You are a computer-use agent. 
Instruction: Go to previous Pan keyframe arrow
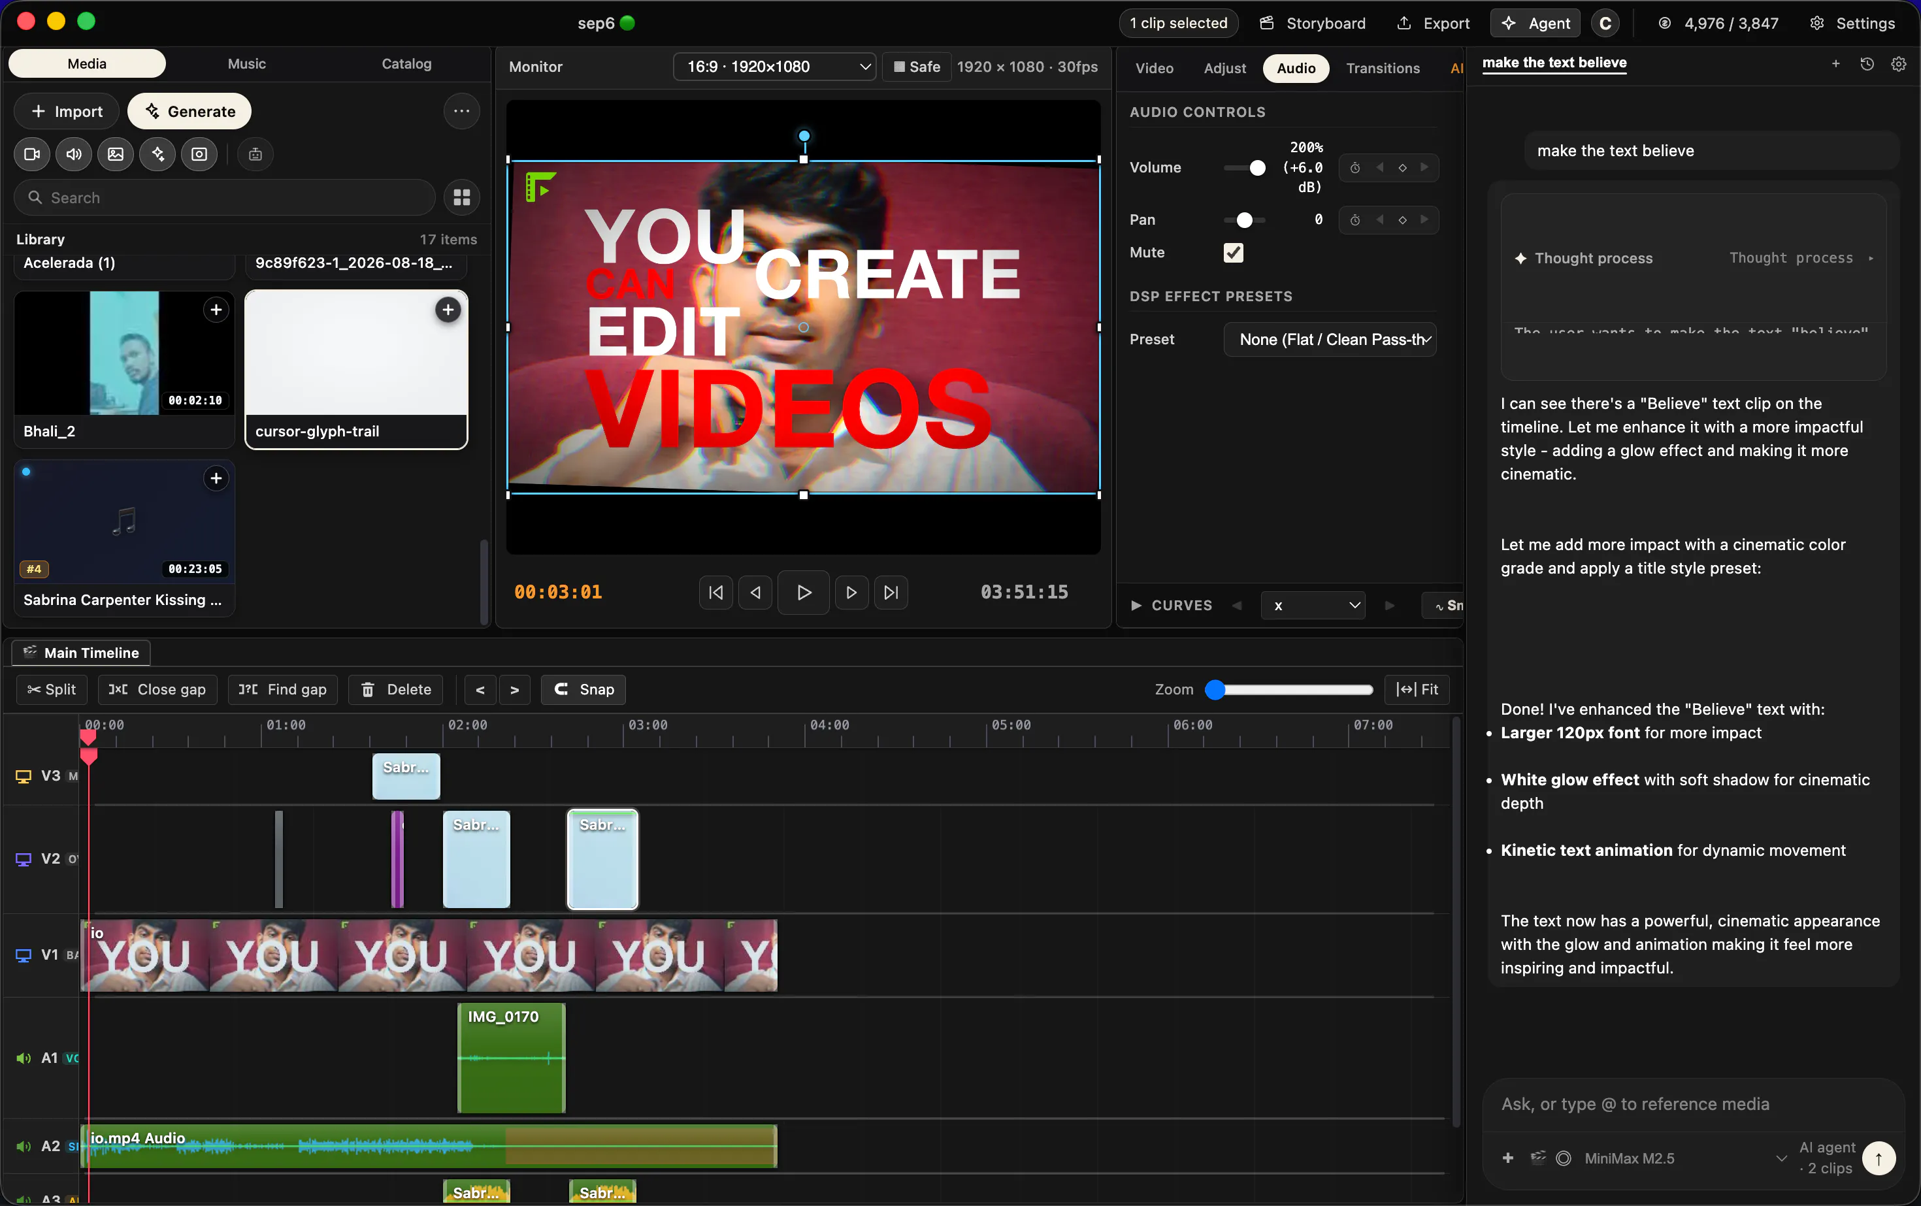point(1379,220)
